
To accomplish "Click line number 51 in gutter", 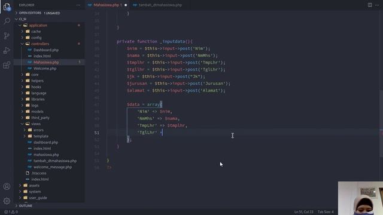I will (97, 133).
